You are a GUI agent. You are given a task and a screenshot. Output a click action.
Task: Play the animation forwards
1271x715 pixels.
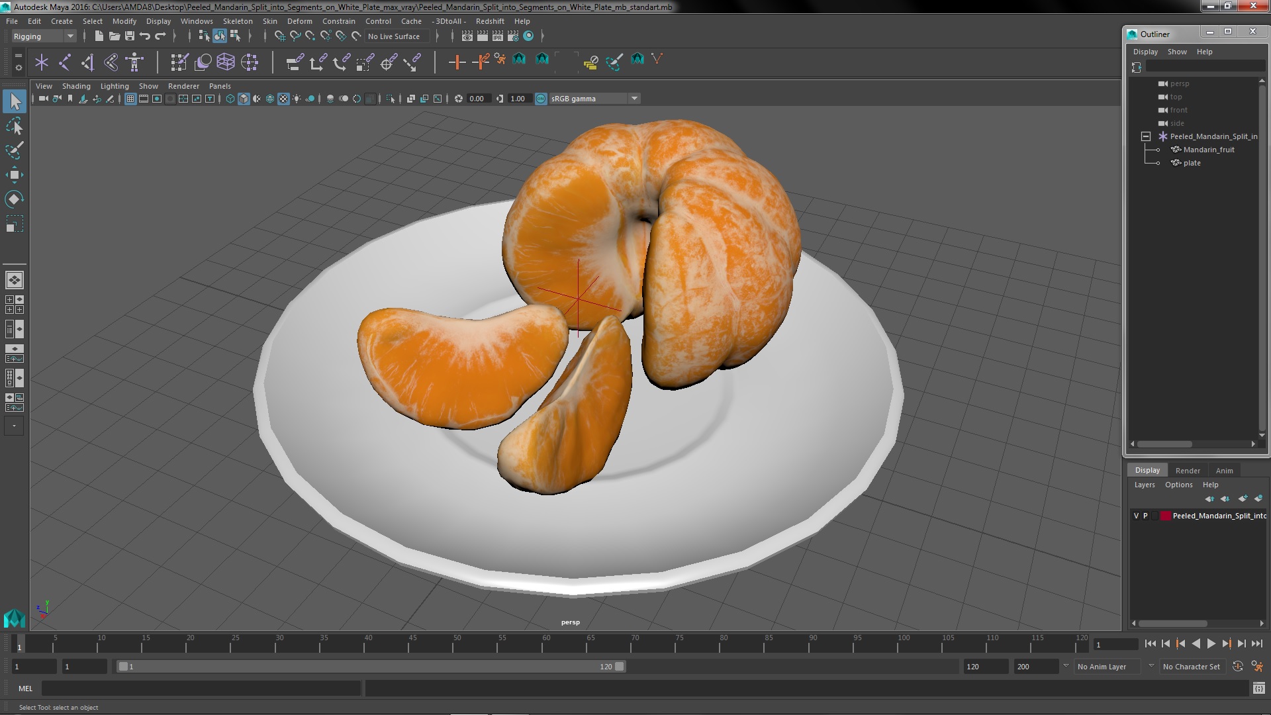point(1211,643)
